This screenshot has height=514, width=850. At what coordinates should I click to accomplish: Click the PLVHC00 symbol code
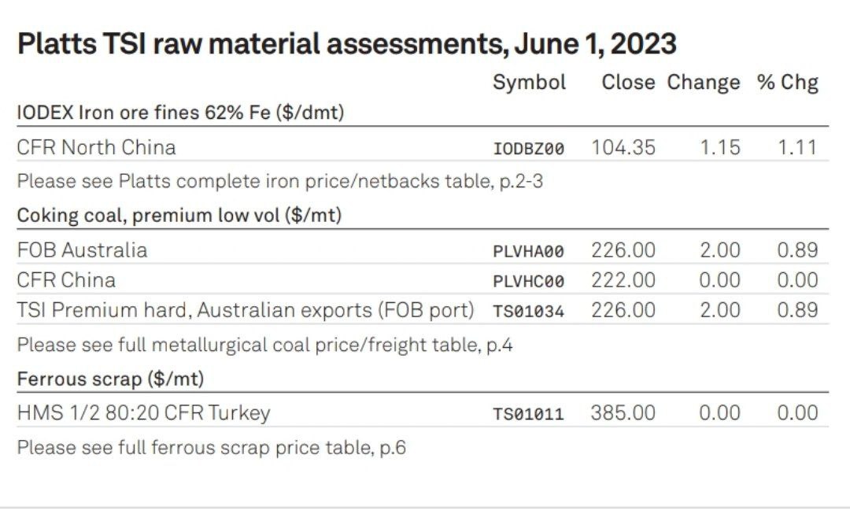click(528, 281)
